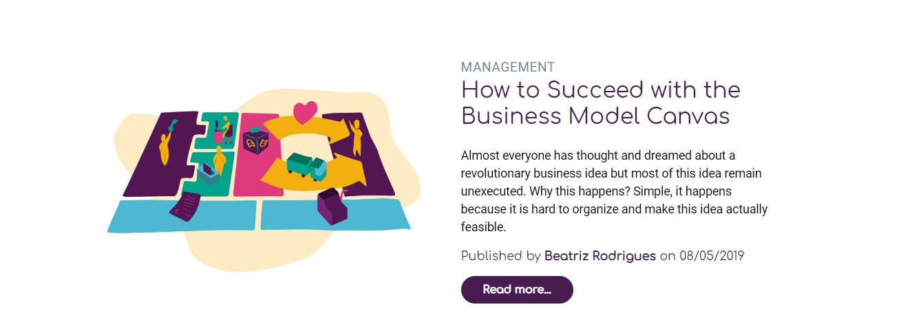Click the yellow figure holding a flag
This screenshot has height=329, width=901.
pyautogui.click(x=167, y=141)
